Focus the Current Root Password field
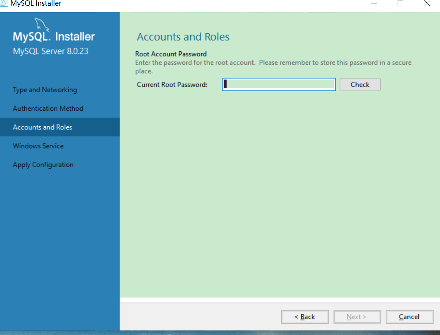 pyautogui.click(x=279, y=85)
